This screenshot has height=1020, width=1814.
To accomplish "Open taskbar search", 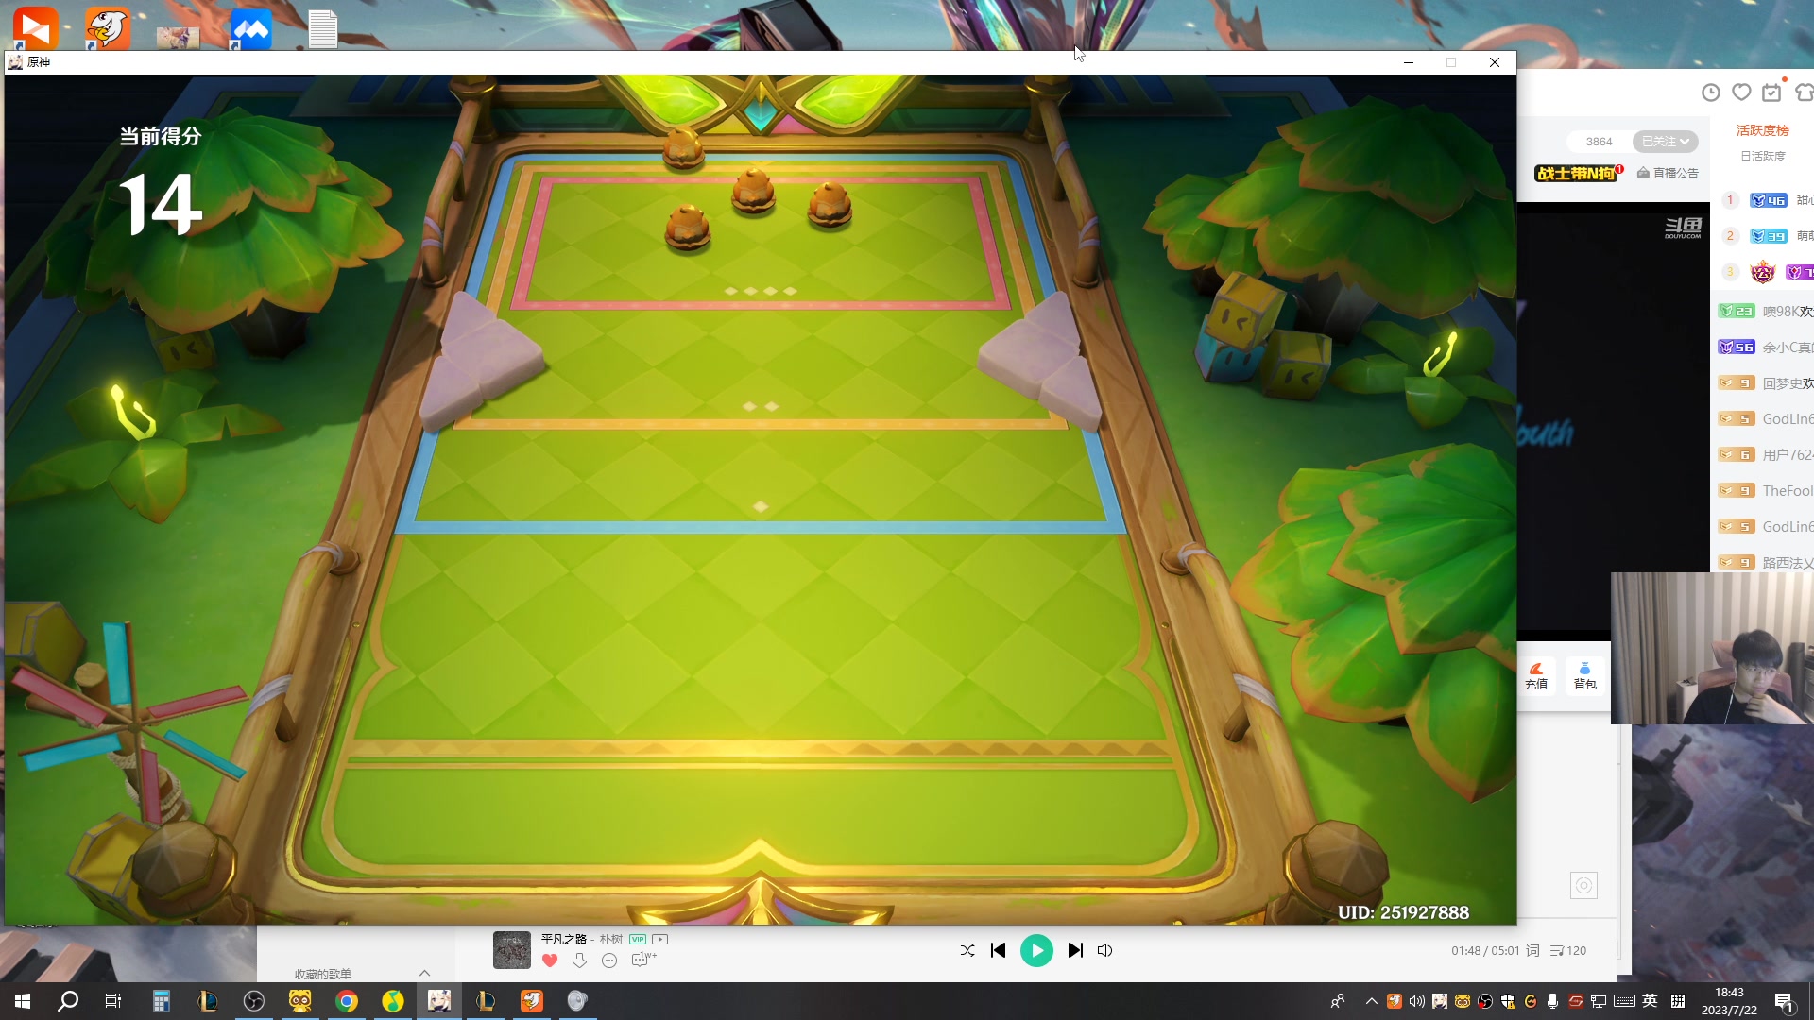I will 68,1001.
